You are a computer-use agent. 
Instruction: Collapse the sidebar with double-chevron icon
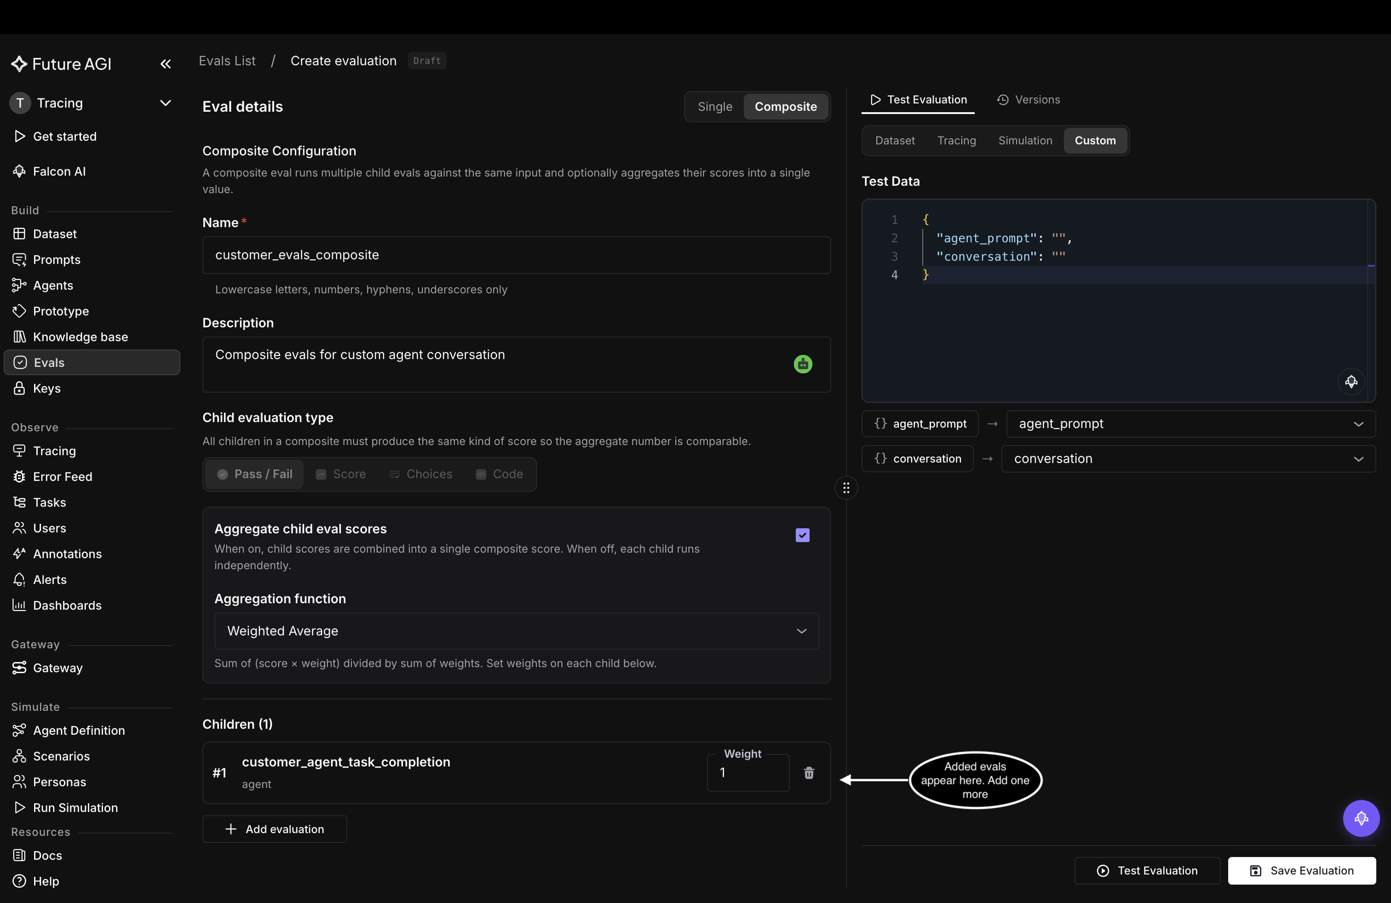166,63
